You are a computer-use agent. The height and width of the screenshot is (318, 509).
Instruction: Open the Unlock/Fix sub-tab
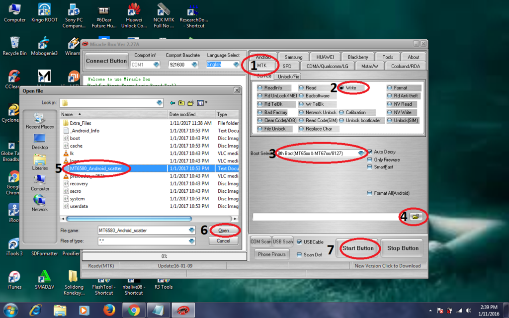(288, 77)
